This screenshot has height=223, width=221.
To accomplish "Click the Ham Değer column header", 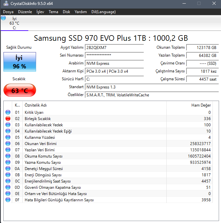I will (189, 105).
